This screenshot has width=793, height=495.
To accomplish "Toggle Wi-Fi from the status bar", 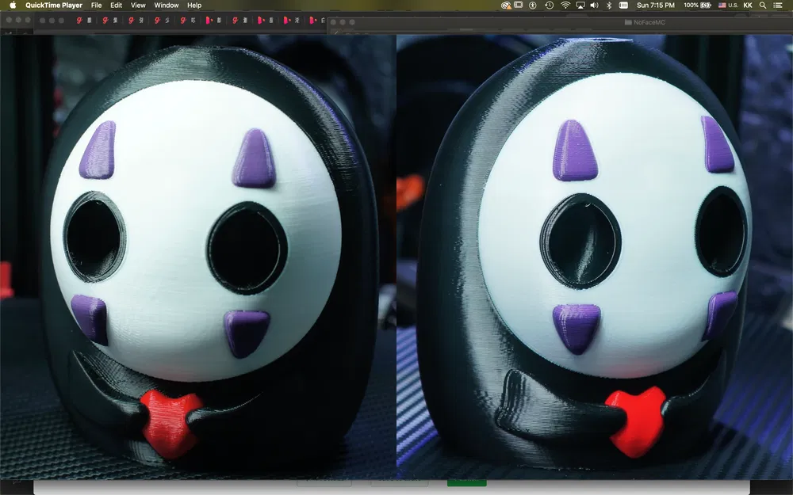I will click(565, 6).
